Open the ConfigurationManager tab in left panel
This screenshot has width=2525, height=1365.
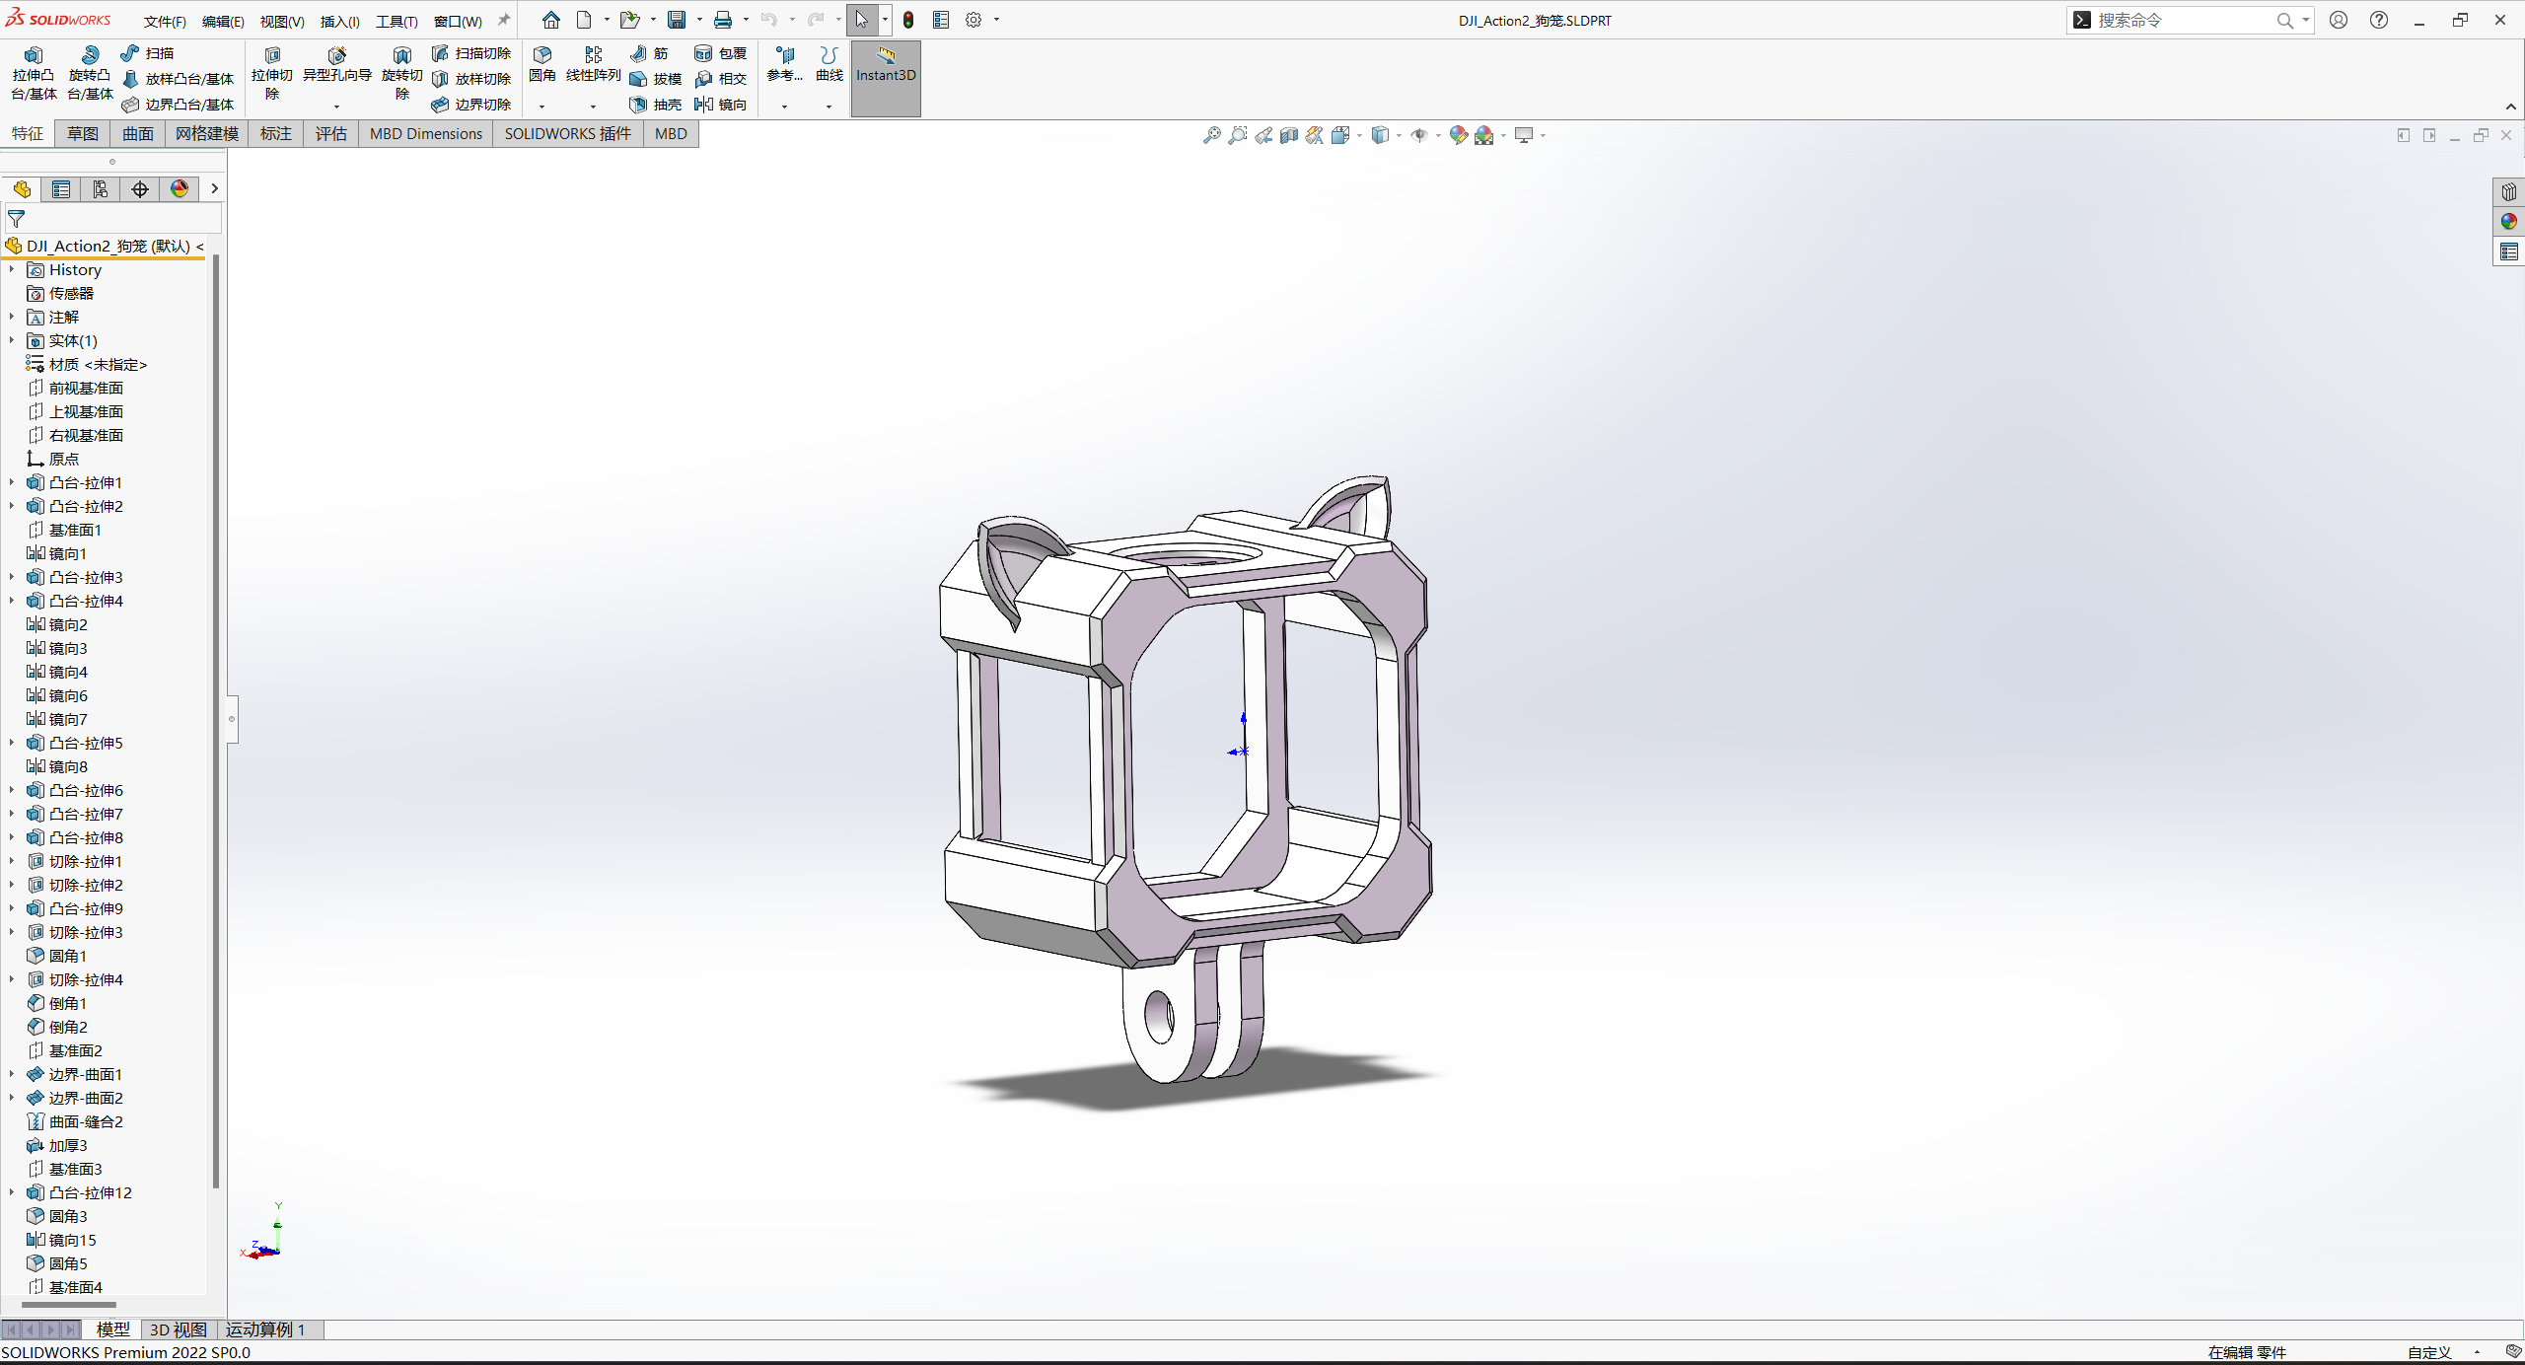[101, 189]
